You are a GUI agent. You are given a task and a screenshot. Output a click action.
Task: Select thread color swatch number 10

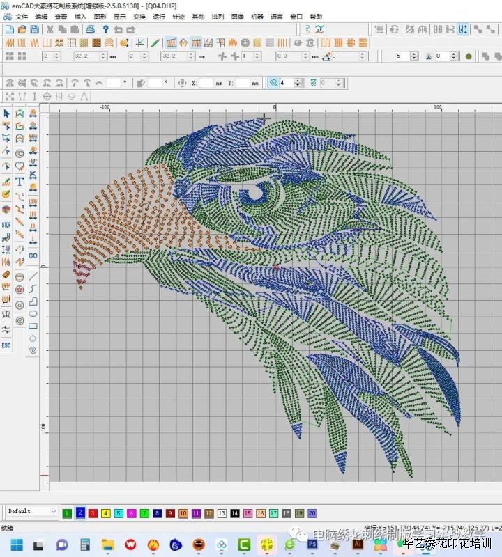[182, 513]
